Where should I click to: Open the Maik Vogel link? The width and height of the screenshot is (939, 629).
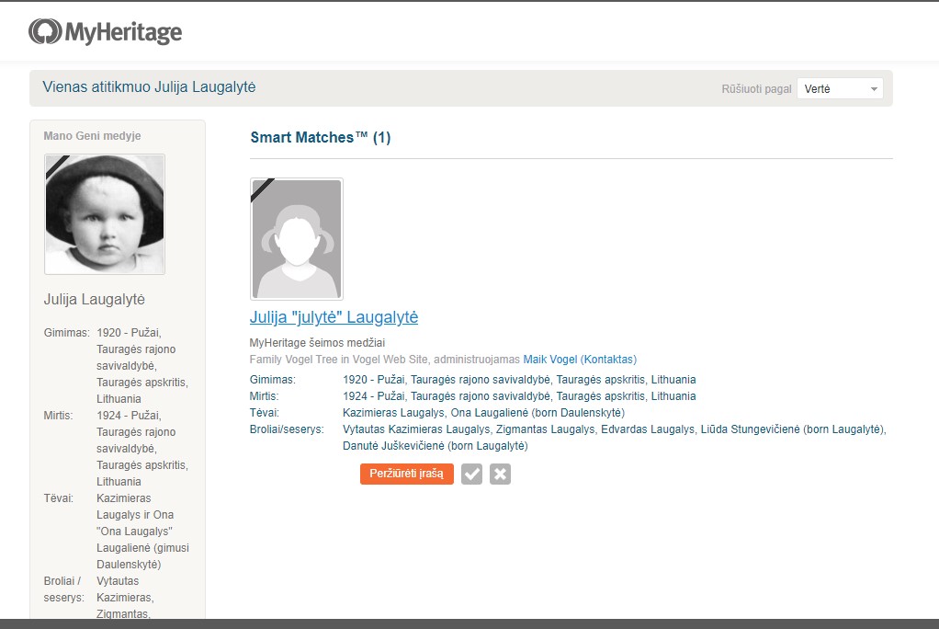[x=550, y=360]
